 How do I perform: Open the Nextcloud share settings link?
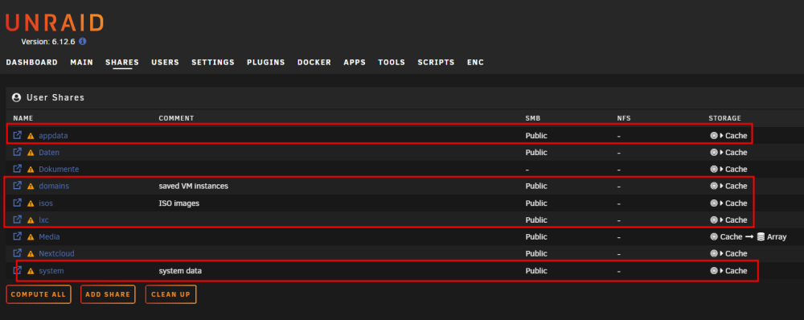(56, 253)
